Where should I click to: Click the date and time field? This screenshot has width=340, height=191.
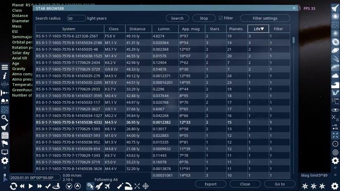pos(35,178)
